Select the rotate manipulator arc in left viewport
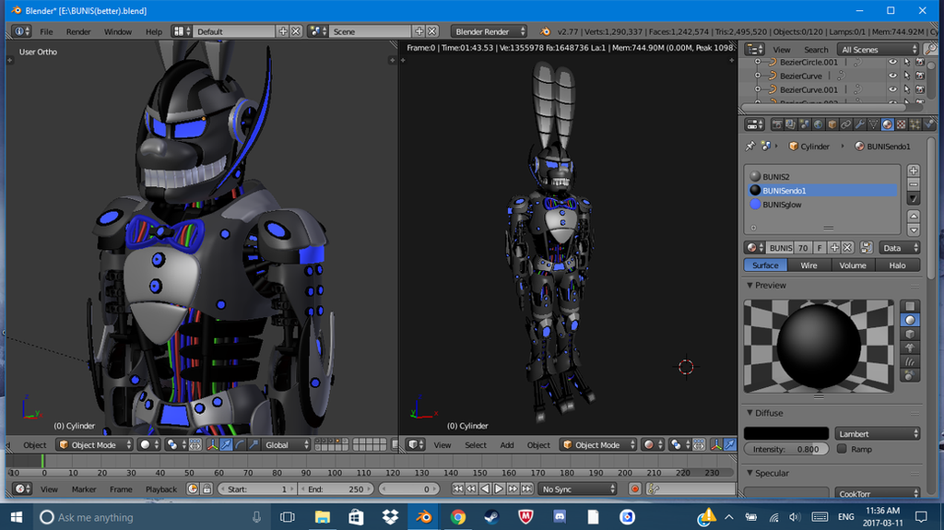The width and height of the screenshot is (944, 530). [x=241, y=444]
